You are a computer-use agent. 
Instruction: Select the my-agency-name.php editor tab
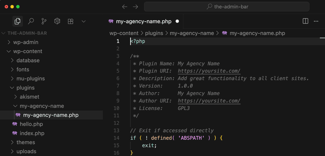tap(143, 21)
